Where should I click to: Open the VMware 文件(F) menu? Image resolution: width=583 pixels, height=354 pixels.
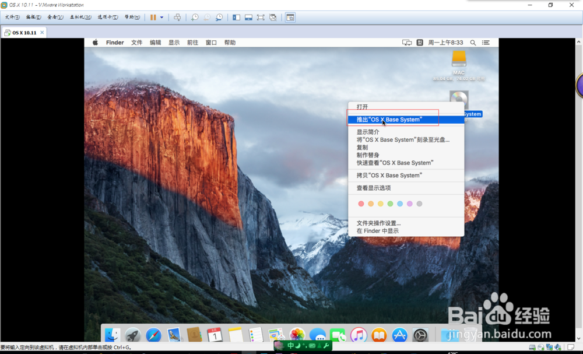pyautogui.click(x=12, y=17)
